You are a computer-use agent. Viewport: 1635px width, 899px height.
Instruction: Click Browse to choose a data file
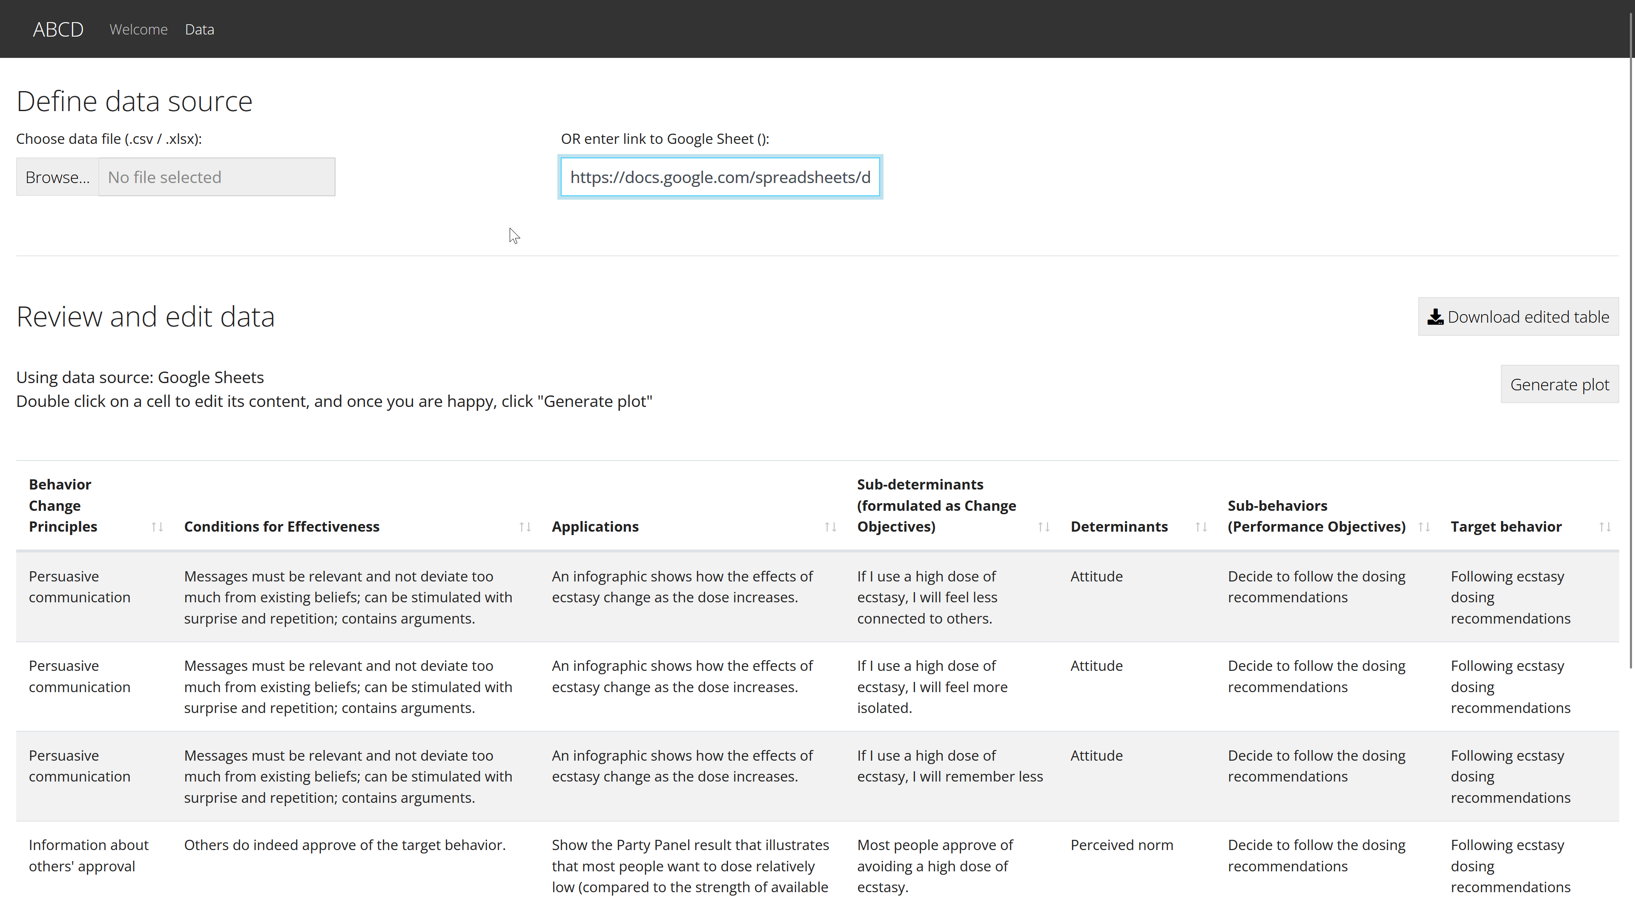tap(57, 177)
